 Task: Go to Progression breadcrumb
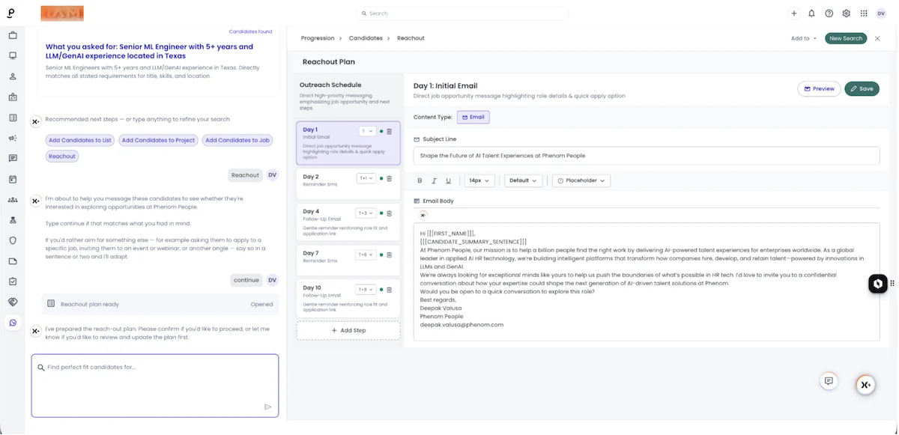click(x=318, y=38)
